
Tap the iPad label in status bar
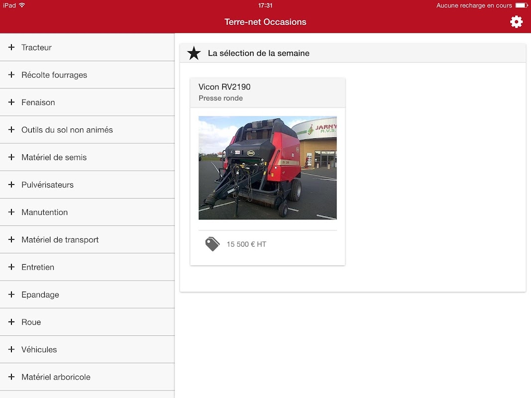tap(9, 5)
